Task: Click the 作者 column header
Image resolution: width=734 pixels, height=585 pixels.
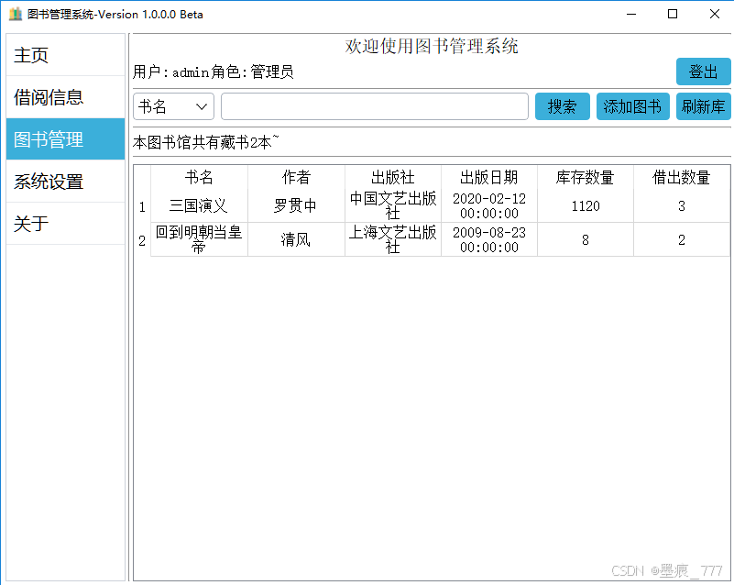Action: click(296, 177)
